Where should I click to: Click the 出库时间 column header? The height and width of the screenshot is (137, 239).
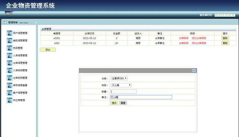[90, 33]
